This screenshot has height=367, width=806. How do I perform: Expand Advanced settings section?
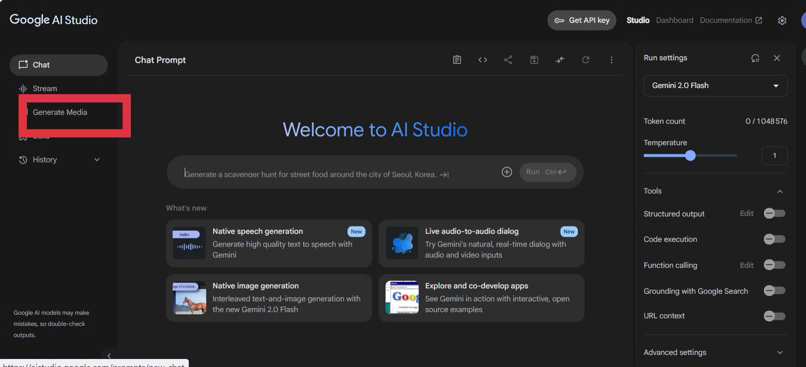click(x=715, y=352)
